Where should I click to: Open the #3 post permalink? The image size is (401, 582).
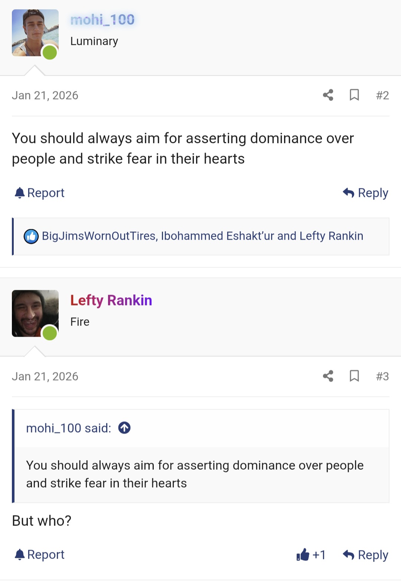coord(382,376)
